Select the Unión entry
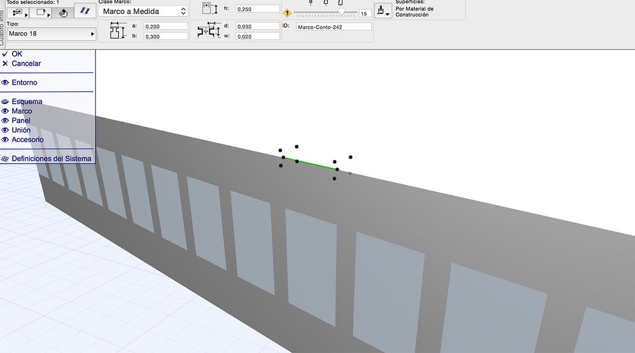This screenshot has width=635, height=353. coord(20,130)
